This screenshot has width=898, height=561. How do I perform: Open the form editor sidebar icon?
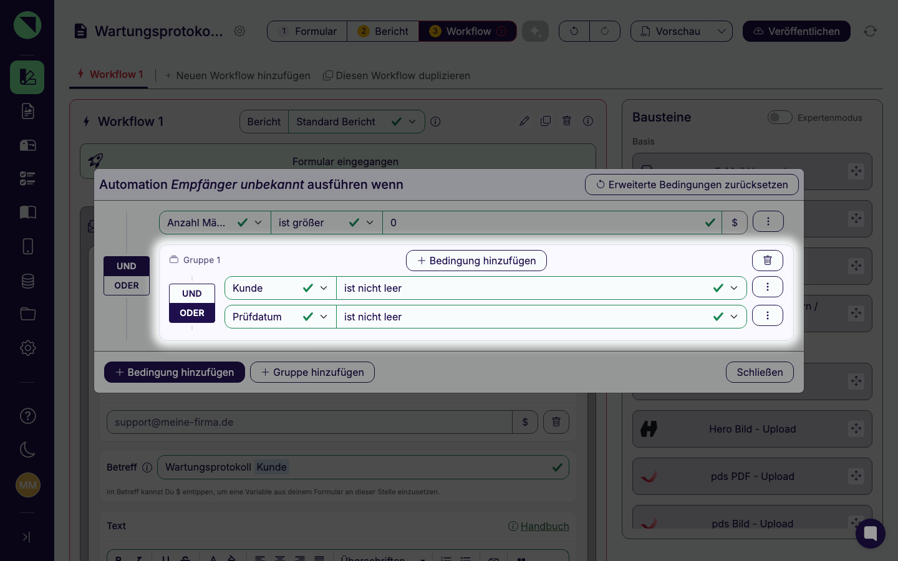tap(27, 77)
